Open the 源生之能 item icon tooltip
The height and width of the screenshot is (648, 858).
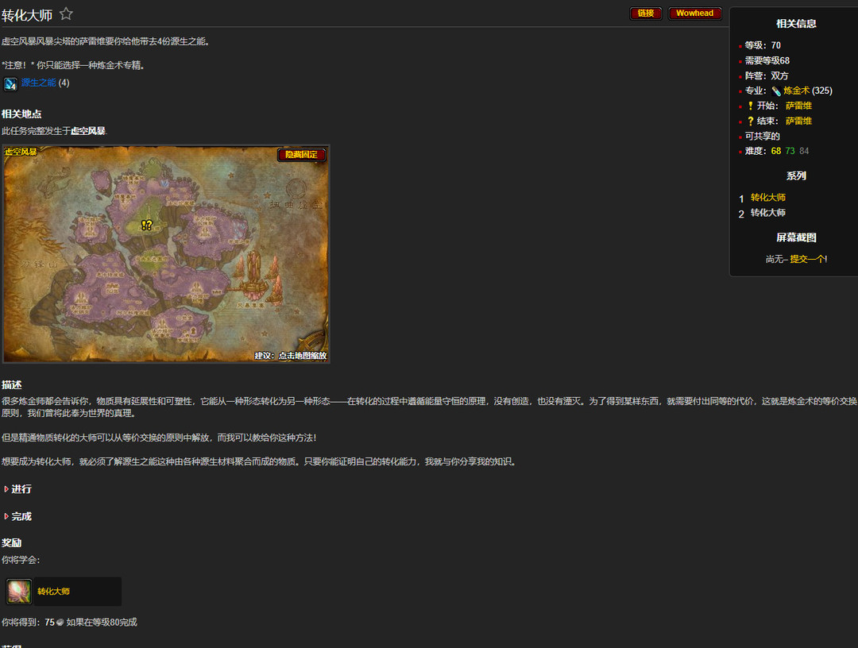point(10,83)
